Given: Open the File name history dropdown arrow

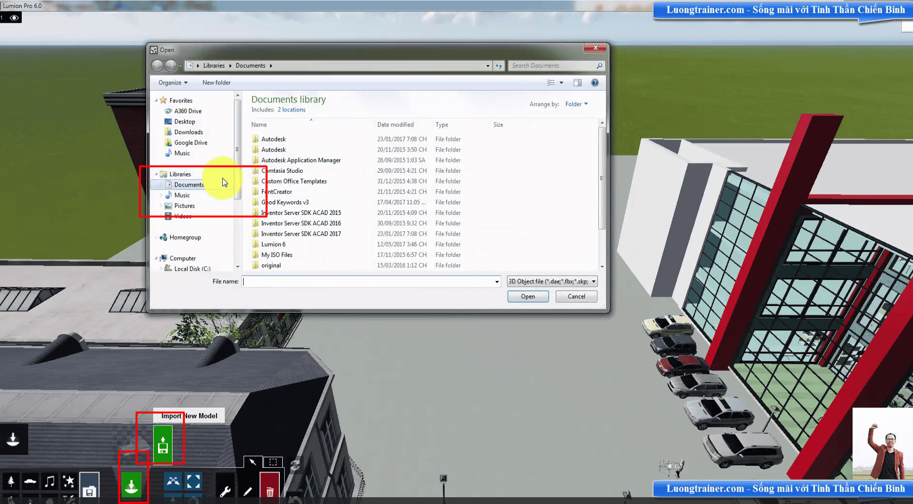Looking at the screenshot, I should click(x=497, y=281).
